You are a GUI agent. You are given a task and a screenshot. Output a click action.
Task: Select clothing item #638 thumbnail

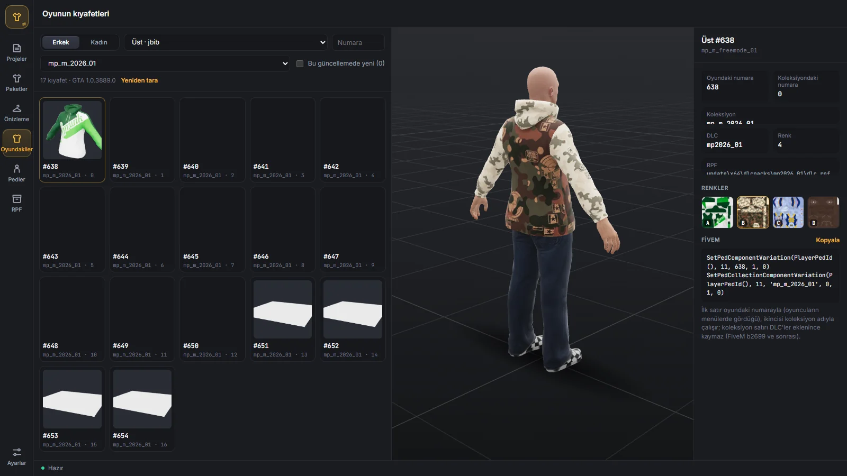tap(72, 130)
